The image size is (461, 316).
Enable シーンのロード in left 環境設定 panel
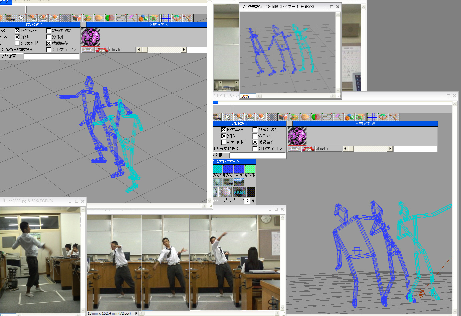pos(17,43)
